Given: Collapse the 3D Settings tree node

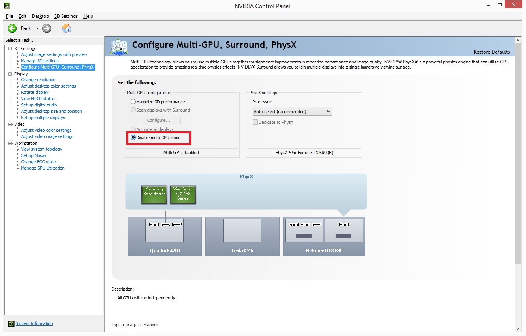Looking at the screenshot, I should 10,49.
